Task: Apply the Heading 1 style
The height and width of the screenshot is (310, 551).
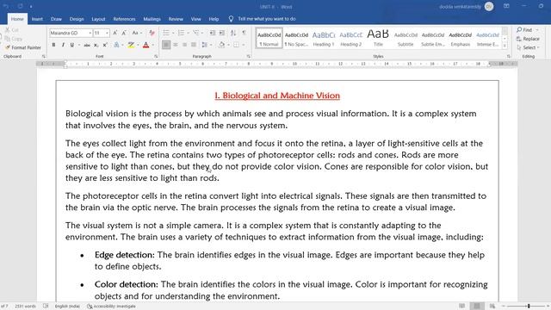Action: (324, 38)
